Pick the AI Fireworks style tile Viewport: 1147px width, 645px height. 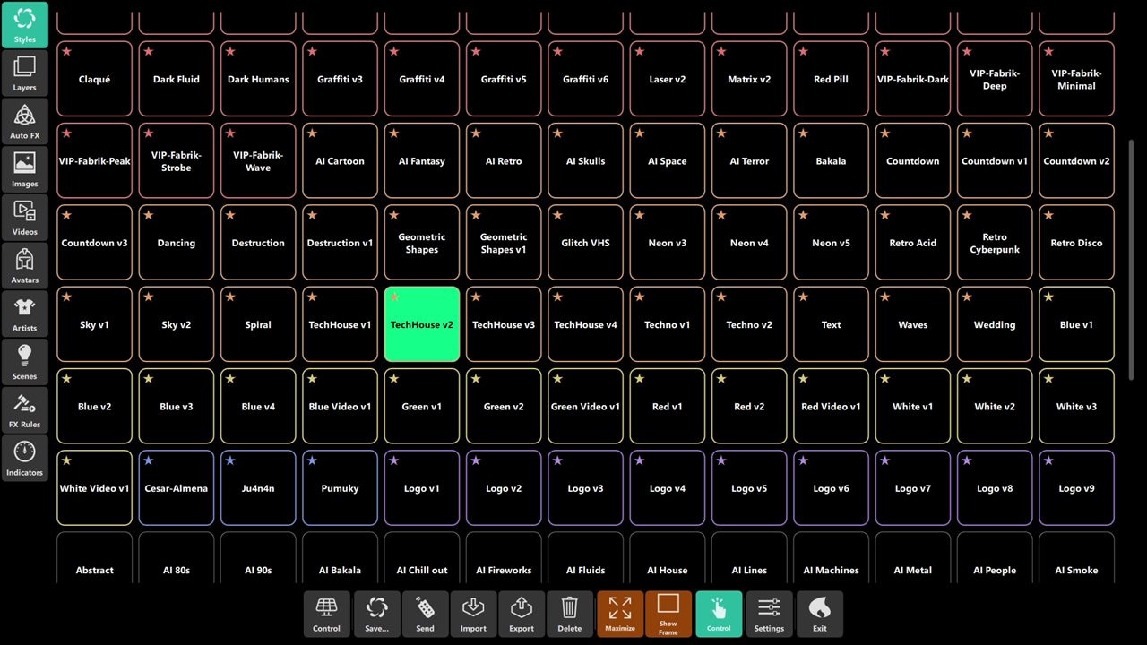coord(504,559)
